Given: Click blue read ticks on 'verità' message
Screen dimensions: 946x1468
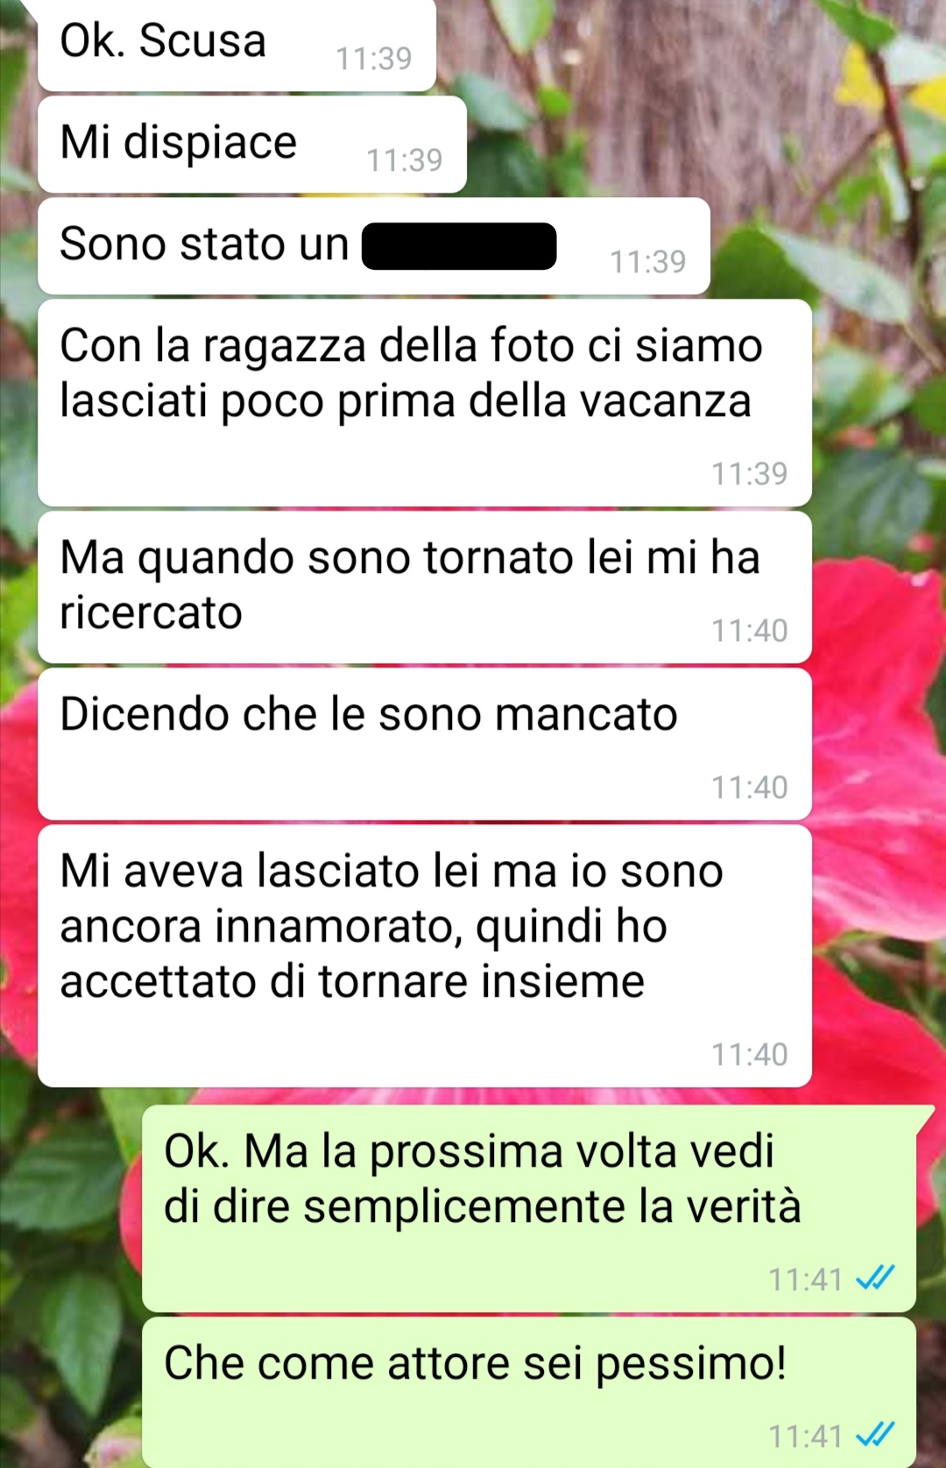Looking at the screenshot, I should (875, 1278).
